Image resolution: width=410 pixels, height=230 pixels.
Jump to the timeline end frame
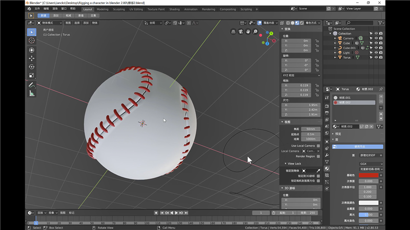(x=186, y=213)
